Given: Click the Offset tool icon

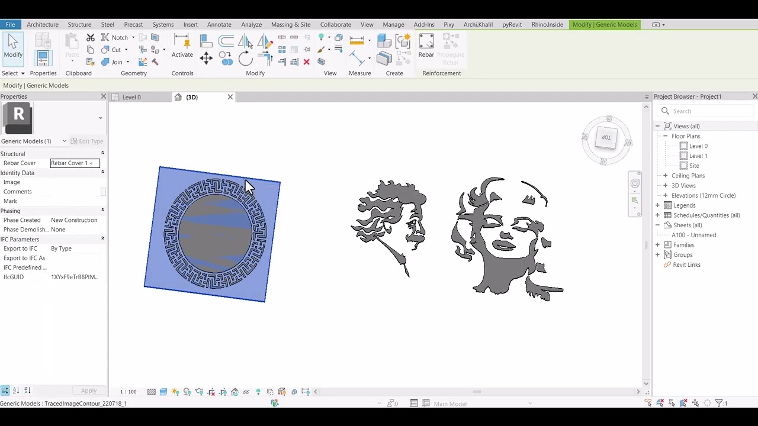Looking at the screenshot, I should pyautogui.click(x=226, y=40).
